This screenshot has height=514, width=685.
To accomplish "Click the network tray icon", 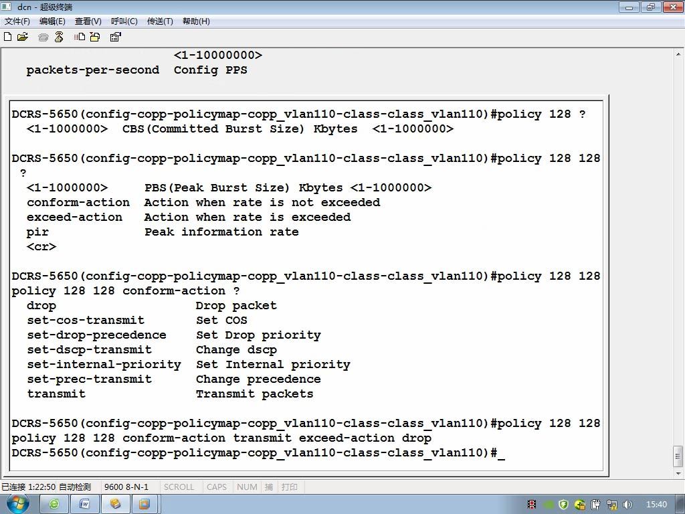I will [612, 505].
